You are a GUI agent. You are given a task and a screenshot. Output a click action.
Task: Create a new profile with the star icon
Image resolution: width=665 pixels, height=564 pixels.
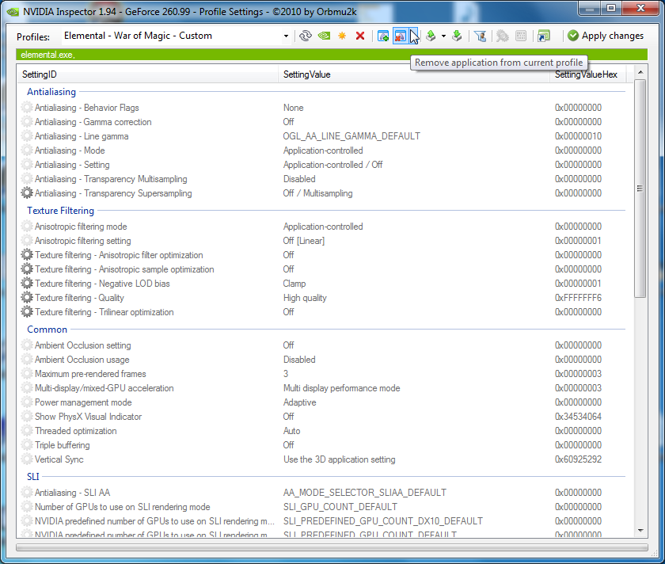342,36
